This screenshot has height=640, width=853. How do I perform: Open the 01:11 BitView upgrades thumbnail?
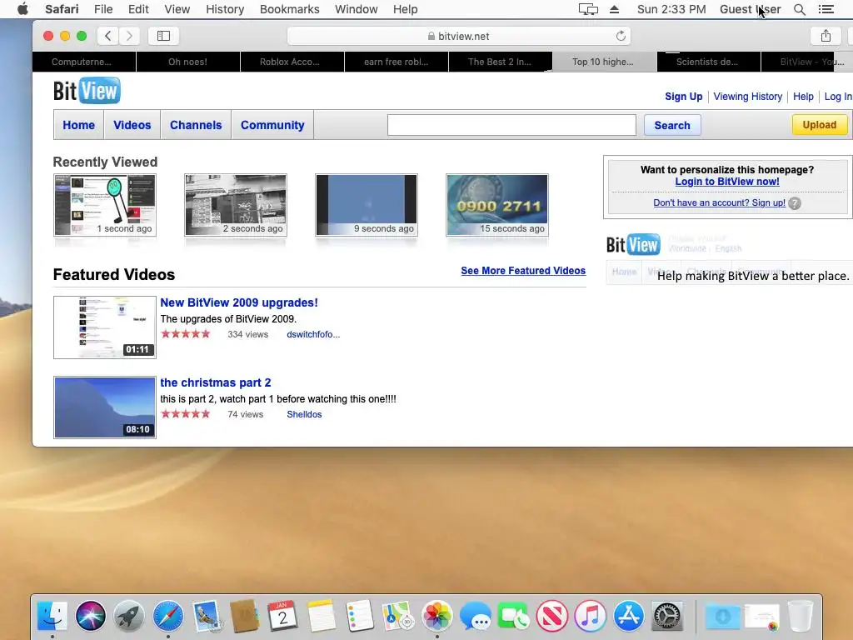pyautogui.click(x=105, y=327)
